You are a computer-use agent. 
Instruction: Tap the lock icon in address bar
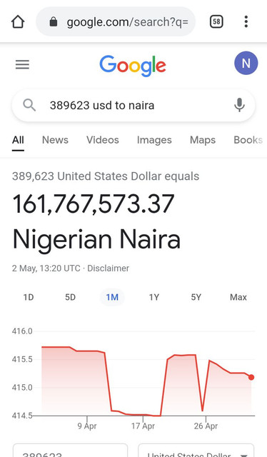coord(54,21)
